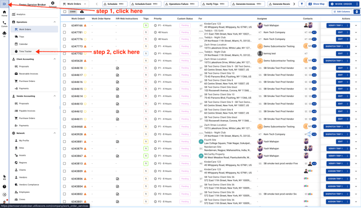Open IVR instructions icon for order 6344618
361x208 pixels.
coord(117,68)
